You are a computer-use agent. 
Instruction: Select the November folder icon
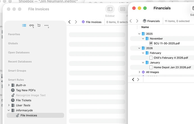click(147, 39)
